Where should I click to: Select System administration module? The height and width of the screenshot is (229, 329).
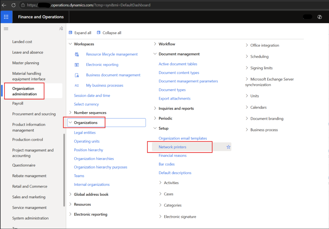(30, 218)
